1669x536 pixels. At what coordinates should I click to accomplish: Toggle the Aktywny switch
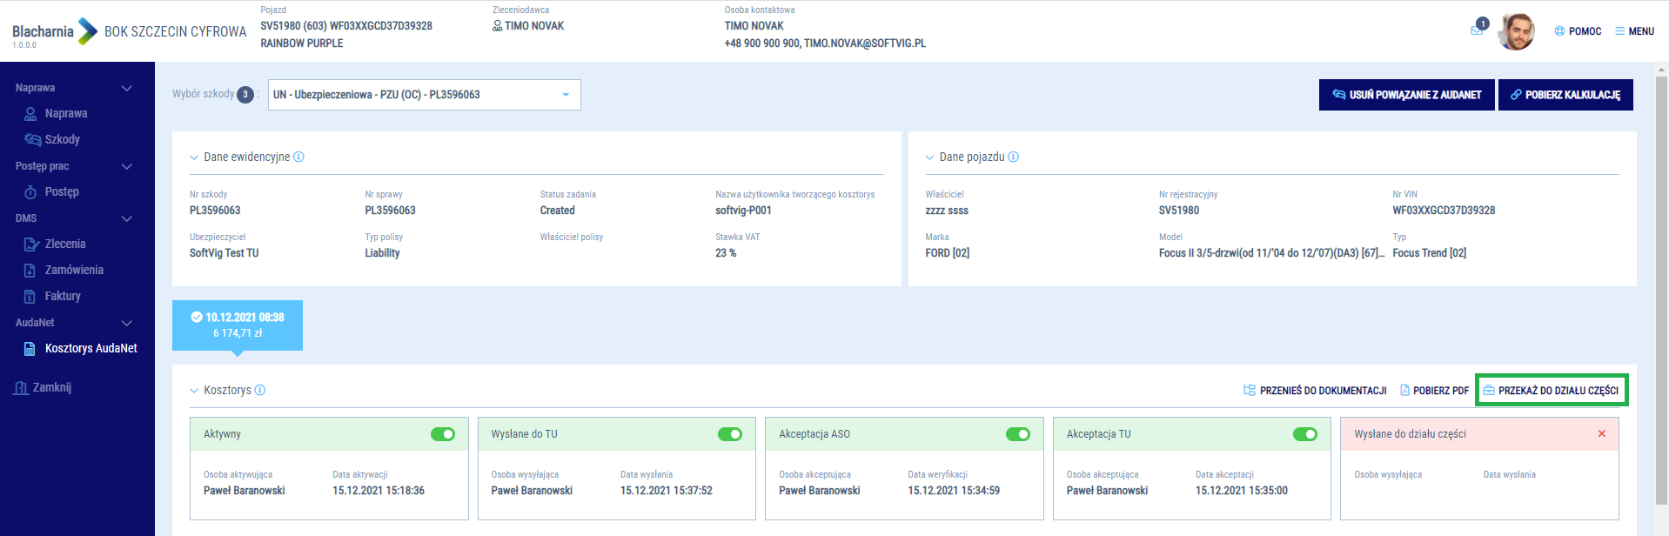point(443,434)
